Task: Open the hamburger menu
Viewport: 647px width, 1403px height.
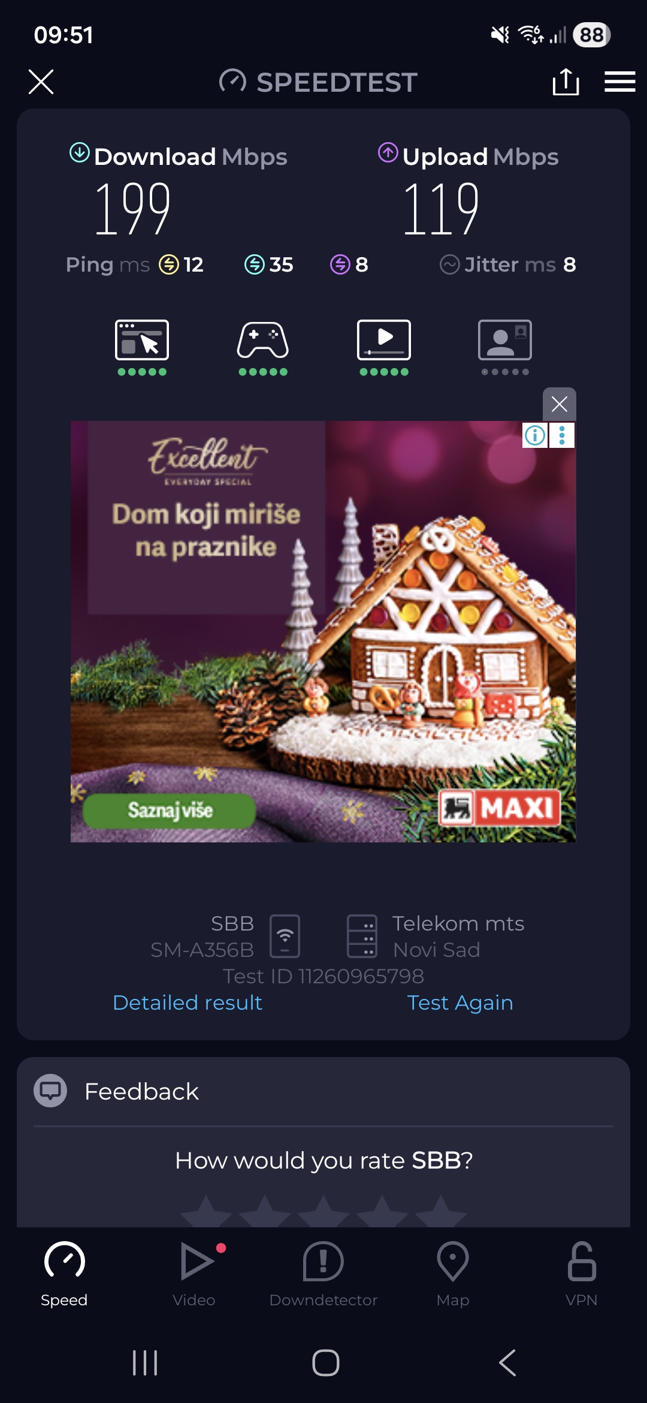Action: click(619, 82)
